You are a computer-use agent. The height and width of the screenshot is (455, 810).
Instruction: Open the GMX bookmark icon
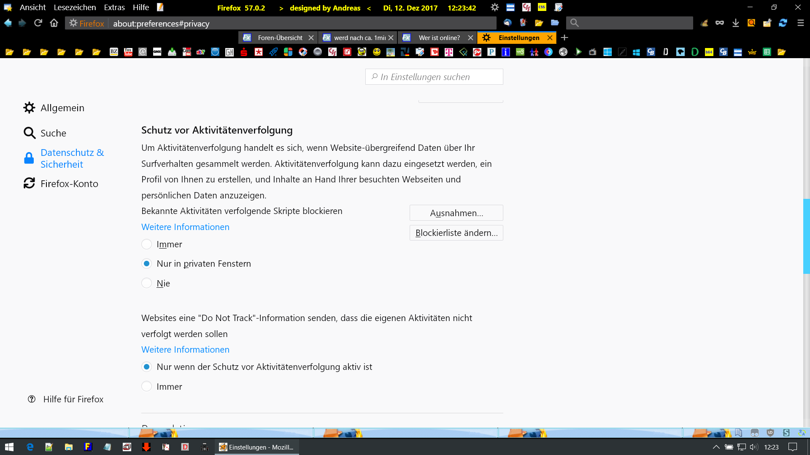click(x=157, y=52)
